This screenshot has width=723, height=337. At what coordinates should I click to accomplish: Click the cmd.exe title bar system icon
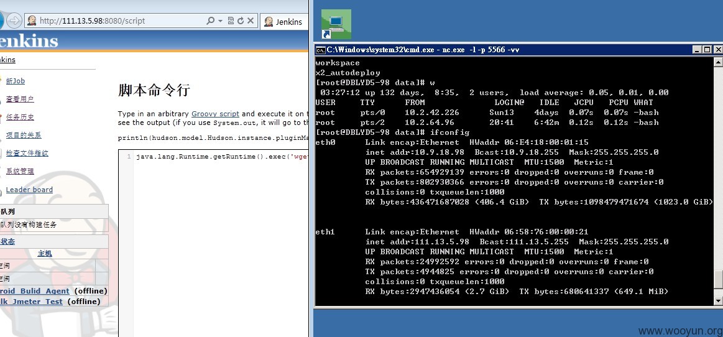[320, 49]
